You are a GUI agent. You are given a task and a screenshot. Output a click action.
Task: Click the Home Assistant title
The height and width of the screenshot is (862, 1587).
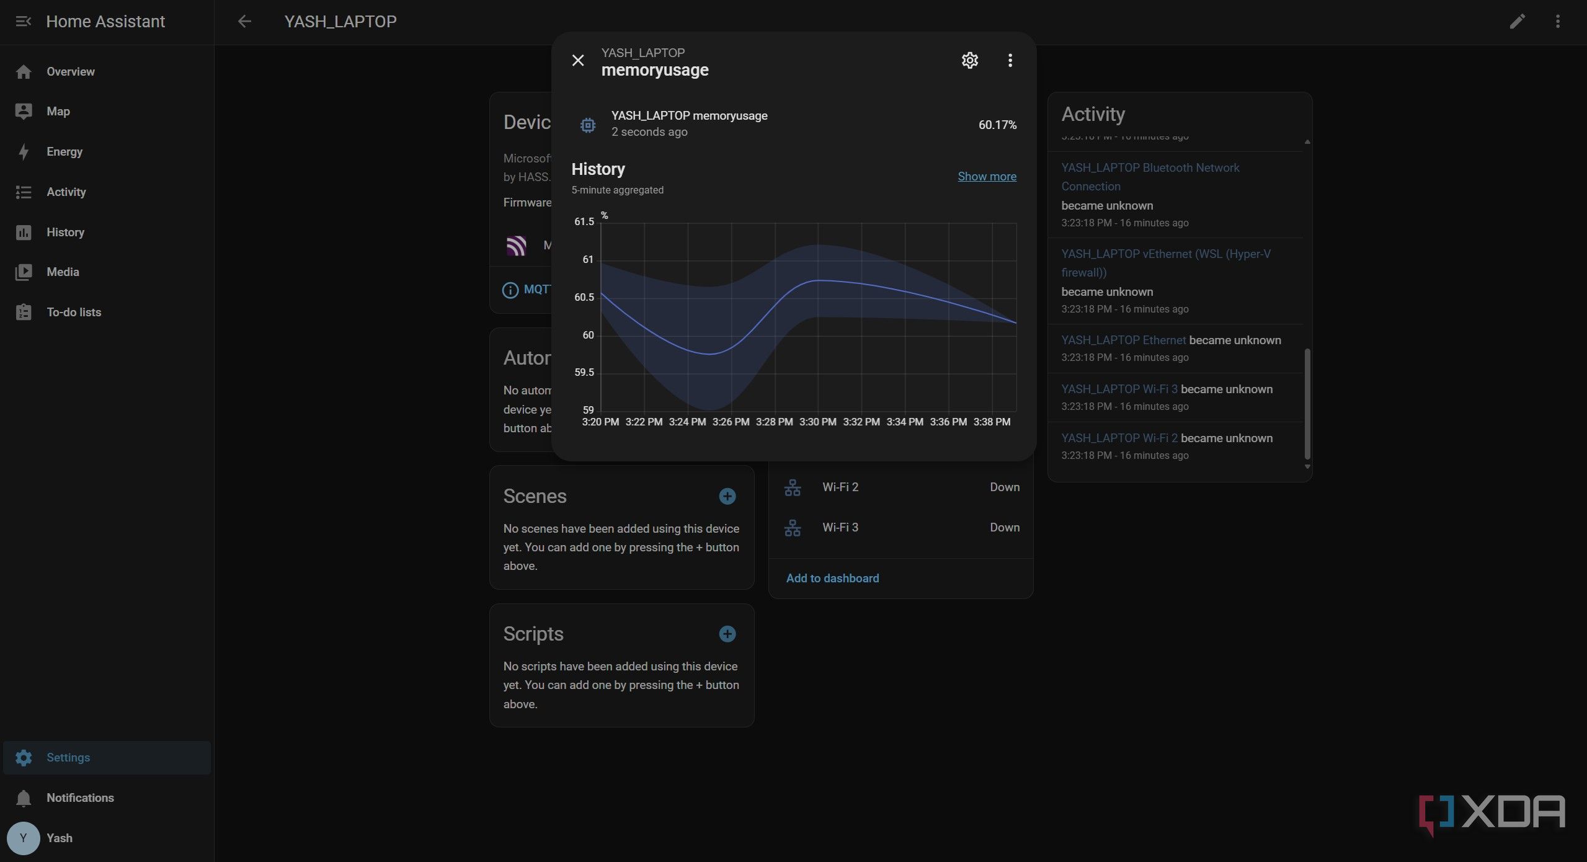coord(105,22)
